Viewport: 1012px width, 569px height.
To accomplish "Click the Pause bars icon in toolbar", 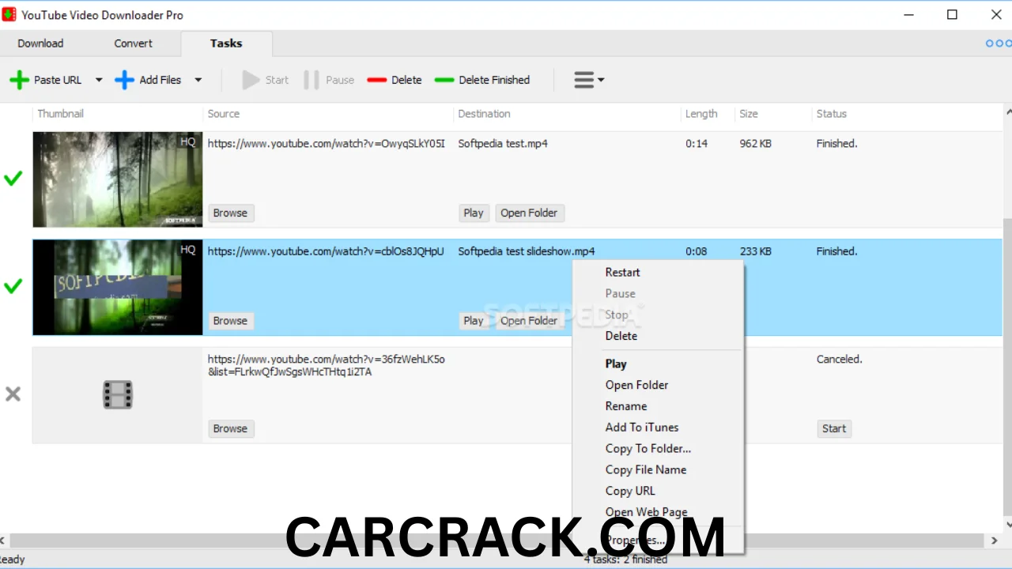I will pos(312,80).
